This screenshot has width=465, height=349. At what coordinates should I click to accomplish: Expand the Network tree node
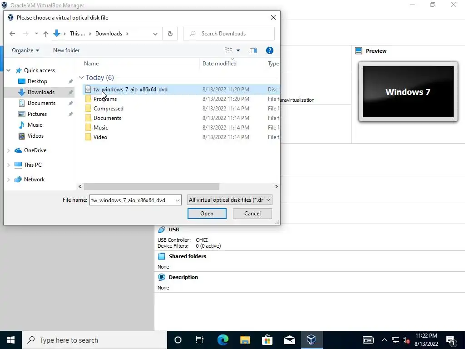click(9, 179)
